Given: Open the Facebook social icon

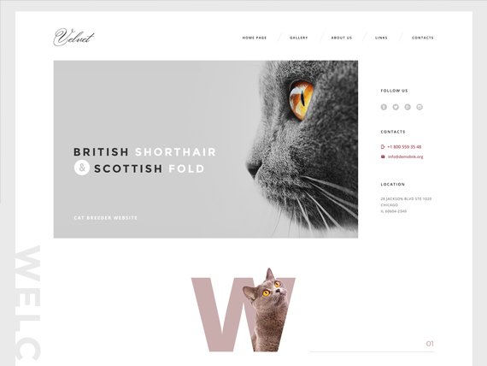Looking at the screenshot, I should [x=384, y=107].
